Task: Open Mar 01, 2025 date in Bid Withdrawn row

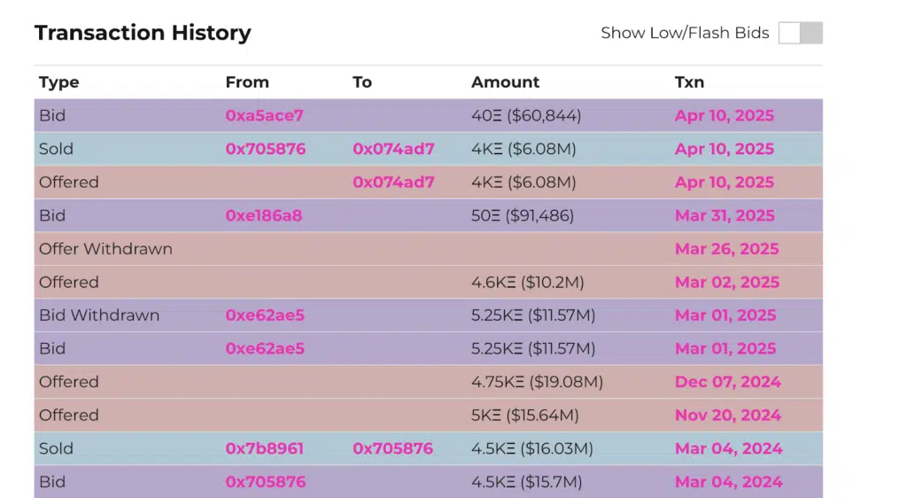Action: (725, 315)
